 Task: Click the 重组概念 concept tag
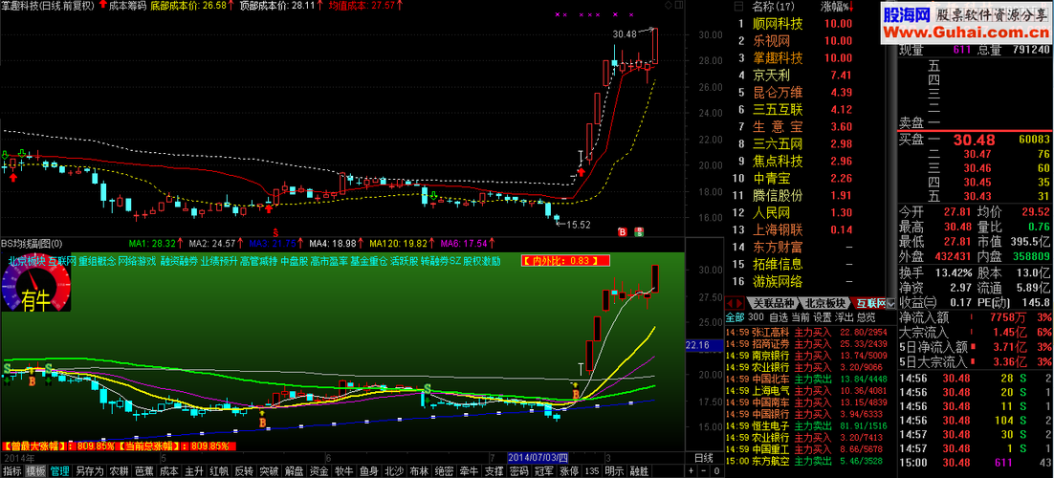97,261
